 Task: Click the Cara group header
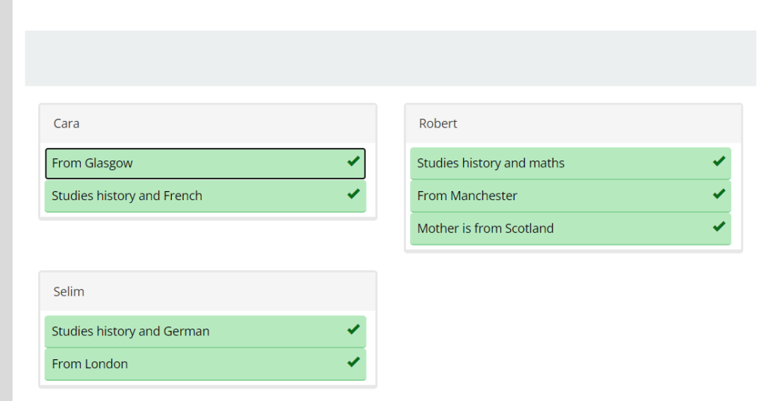pos(208,124)
